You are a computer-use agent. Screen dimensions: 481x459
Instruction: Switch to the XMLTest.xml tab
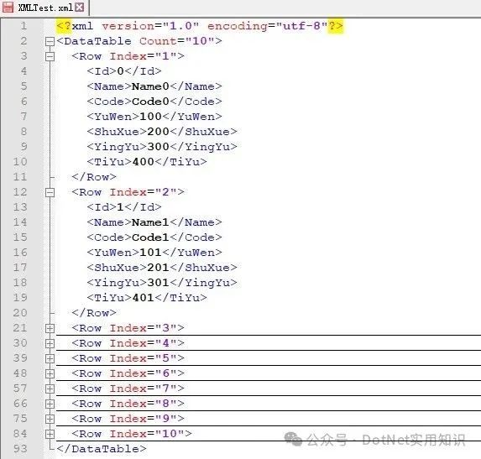click(44, 8)
